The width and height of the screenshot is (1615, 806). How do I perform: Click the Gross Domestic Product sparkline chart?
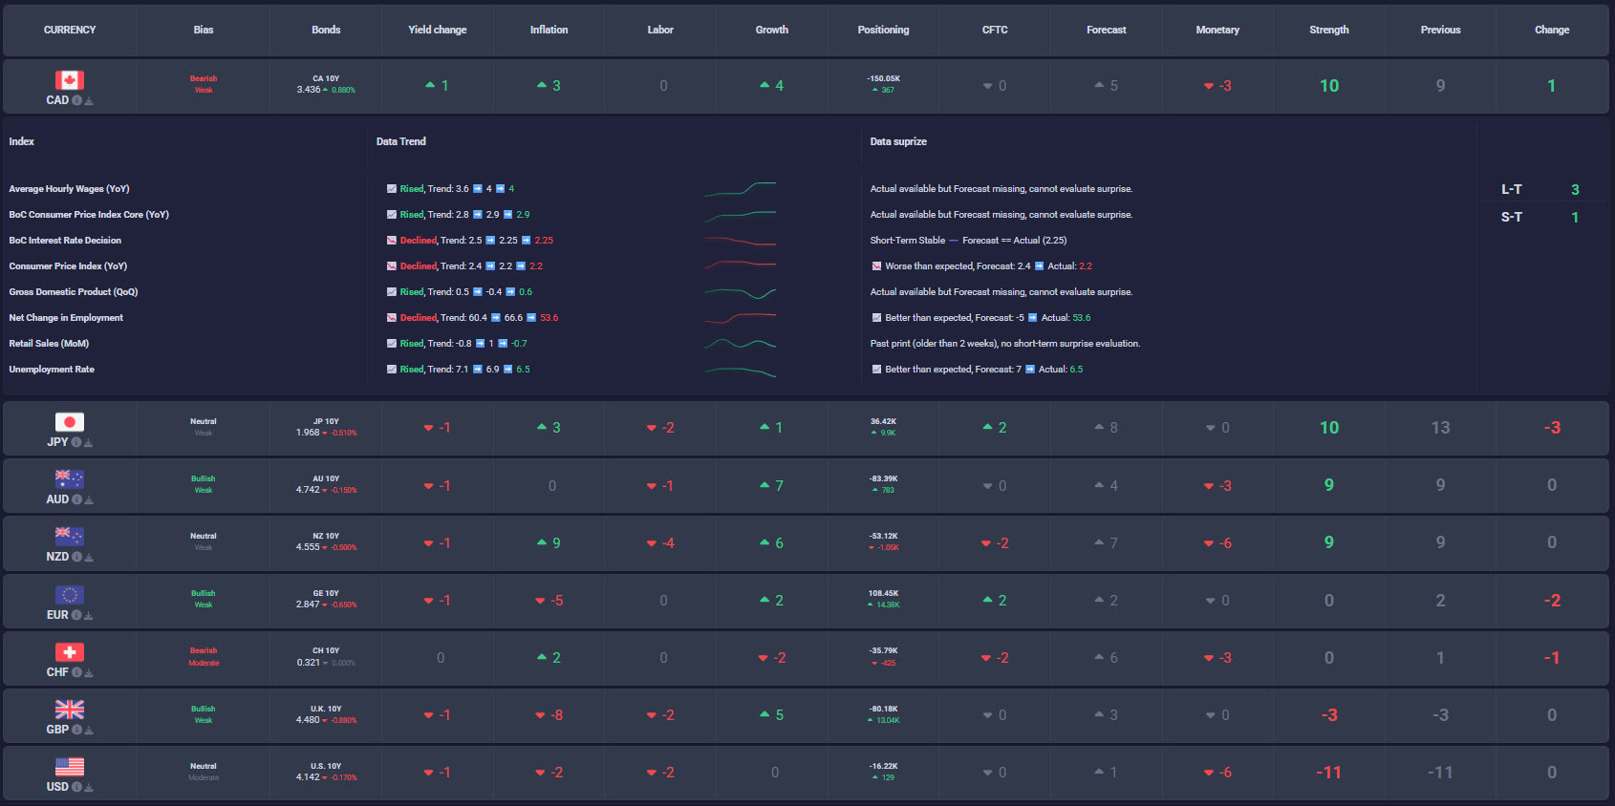pos(740,292)
